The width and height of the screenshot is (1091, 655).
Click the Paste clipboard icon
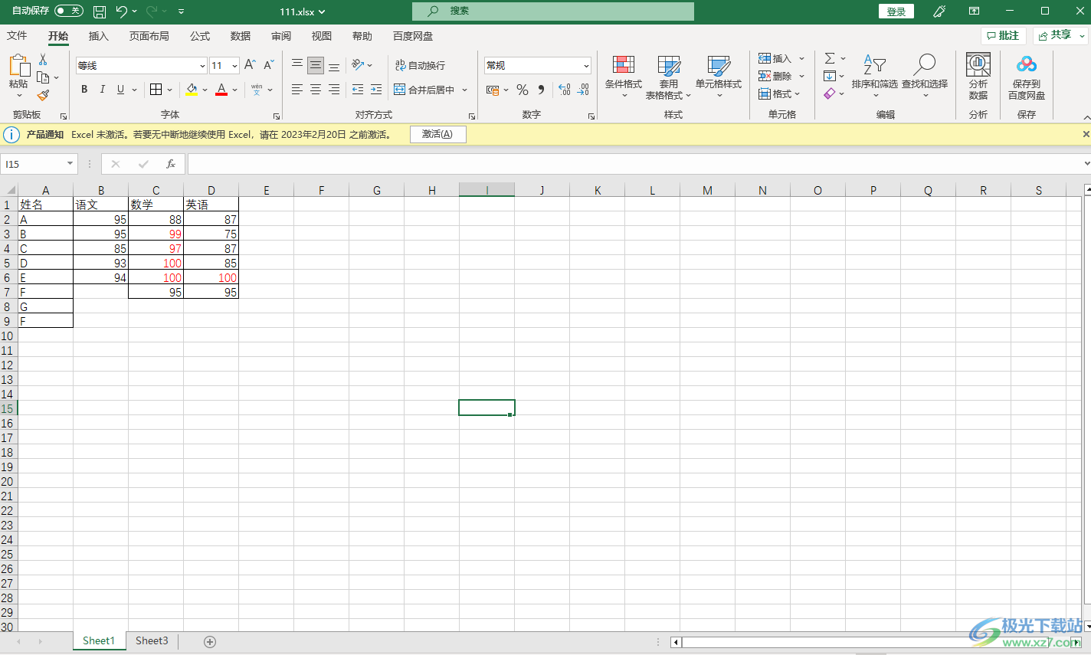click(x=18, y=66)
